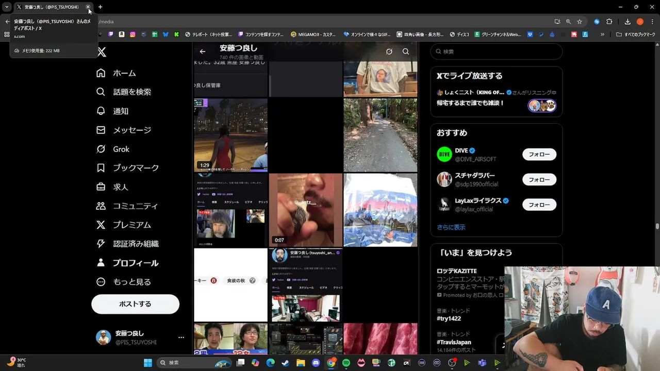Open the 食欲の秋 white image thumbnail
This screenshot has width=660, height=371.
tap(230, 285)
